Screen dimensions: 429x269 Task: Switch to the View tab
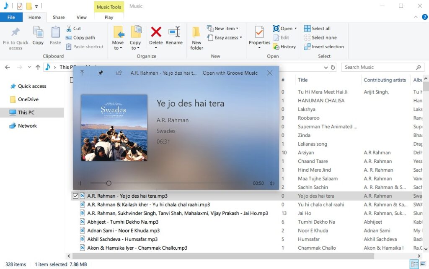(81, 17)
